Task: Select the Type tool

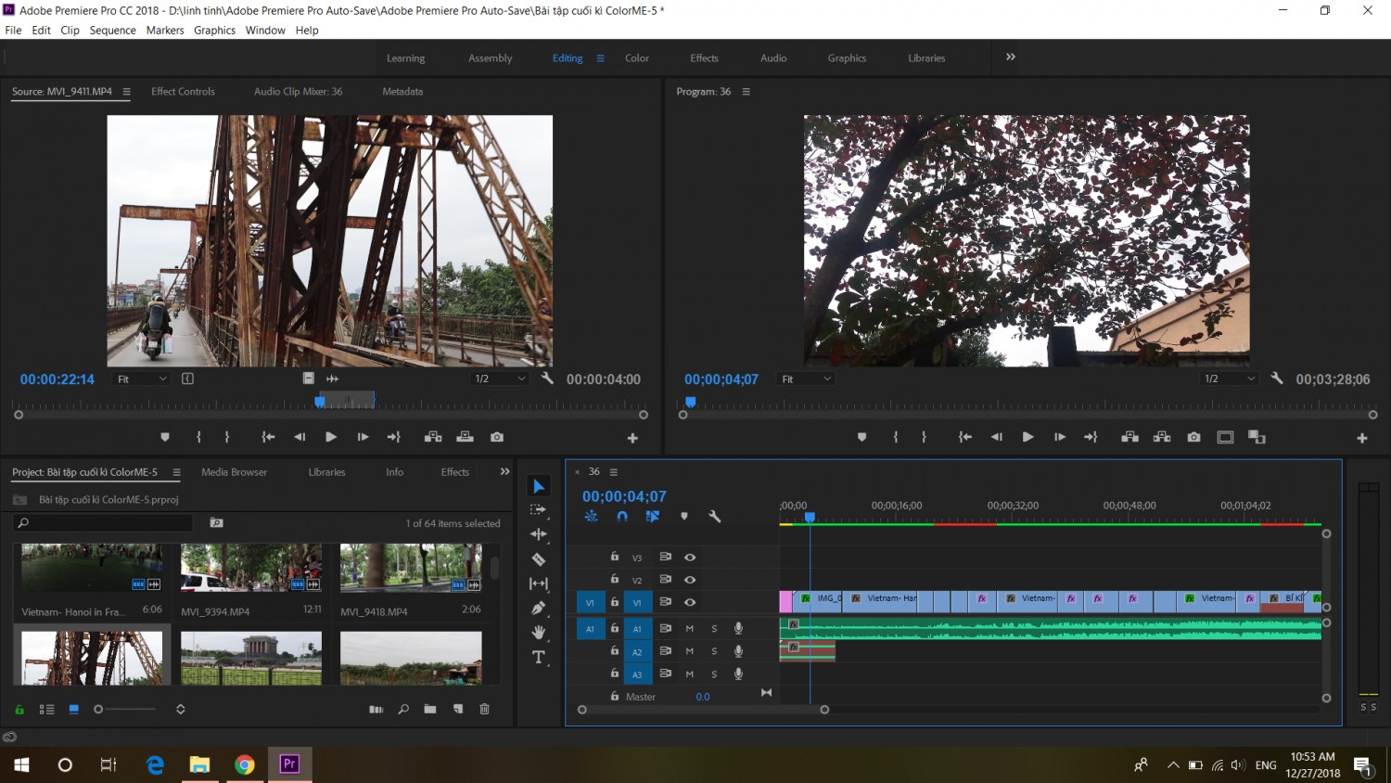Action: pos(538,657)
